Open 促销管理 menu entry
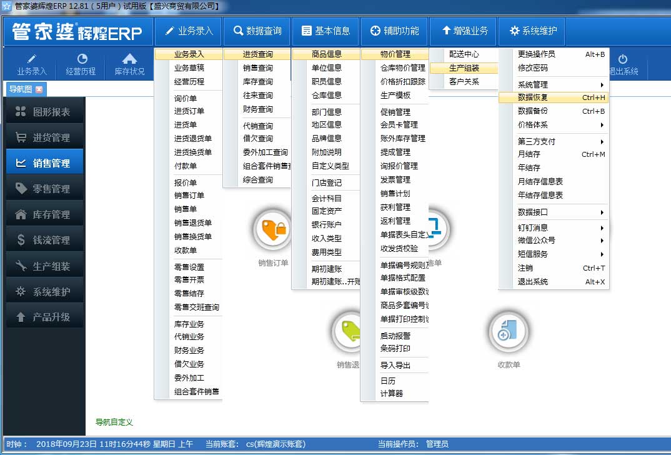Screen dimensions: 671x455 click(395, 112)
